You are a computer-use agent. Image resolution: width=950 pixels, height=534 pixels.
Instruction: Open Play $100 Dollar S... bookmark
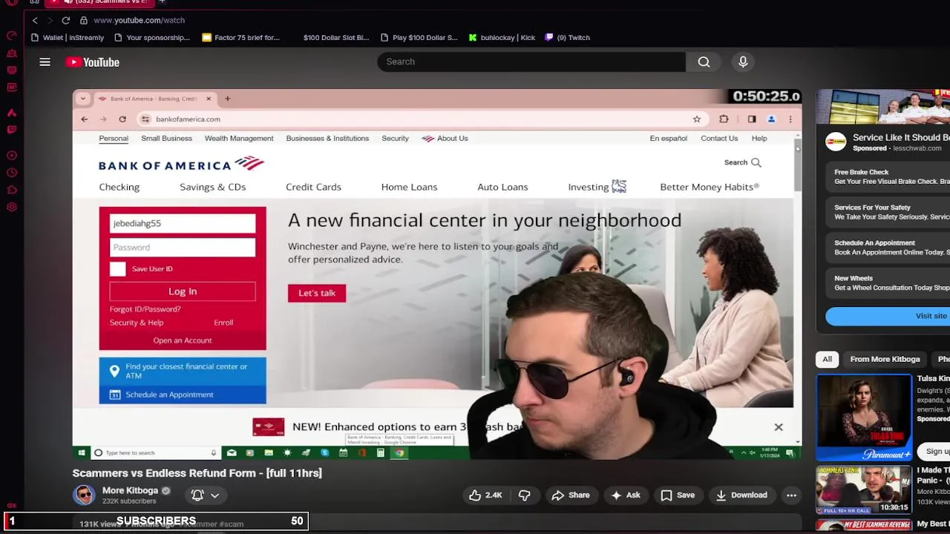click(x=419, y=37)
